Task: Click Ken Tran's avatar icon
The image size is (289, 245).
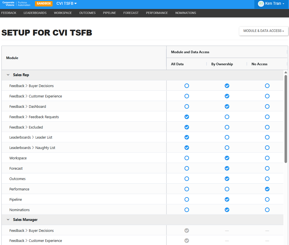Action: point(261,4)
